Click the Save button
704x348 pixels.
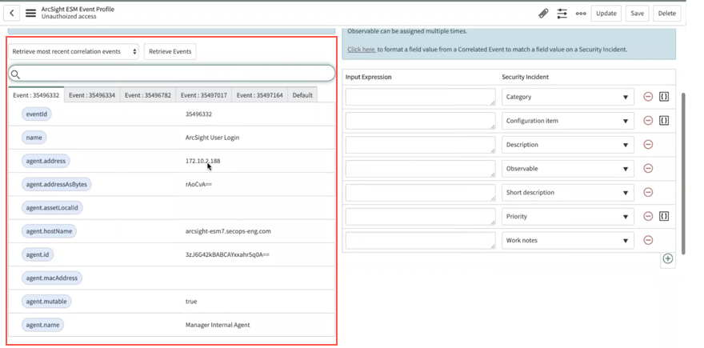click(637, 14)
